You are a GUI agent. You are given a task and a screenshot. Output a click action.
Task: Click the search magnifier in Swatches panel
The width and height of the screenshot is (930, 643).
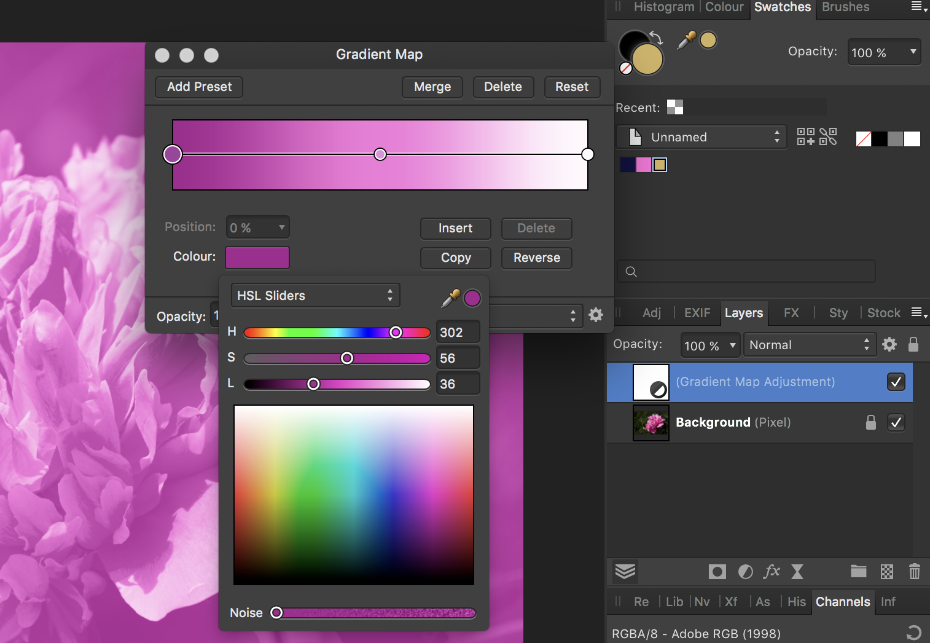(x=631, y=272)
